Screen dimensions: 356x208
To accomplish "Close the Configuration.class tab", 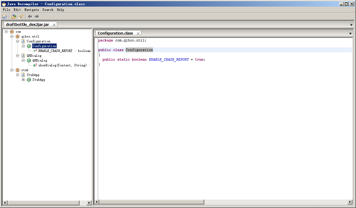I will [138, 33].
